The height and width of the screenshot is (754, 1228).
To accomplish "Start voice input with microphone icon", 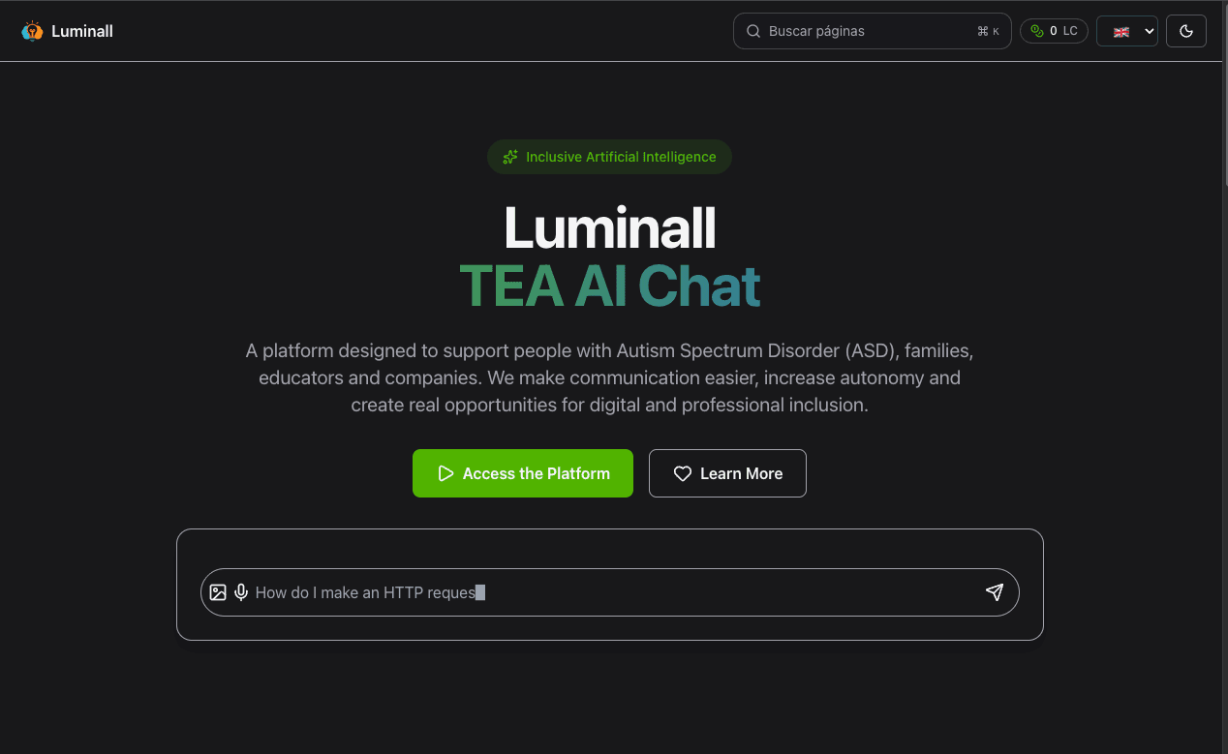I will [x=241, y=592].
